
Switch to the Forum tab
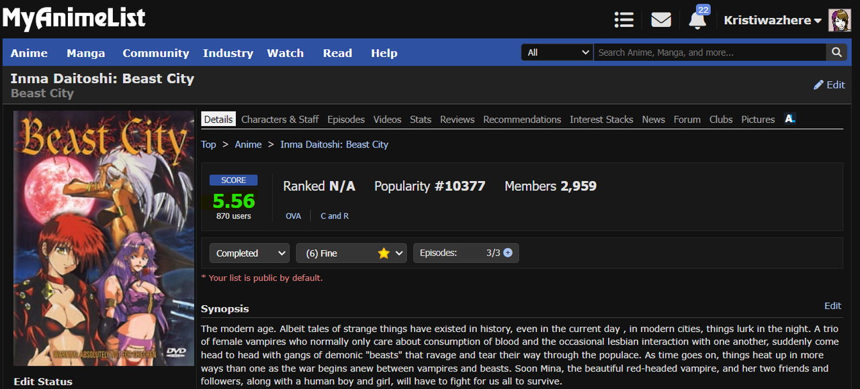click(687, 119)
